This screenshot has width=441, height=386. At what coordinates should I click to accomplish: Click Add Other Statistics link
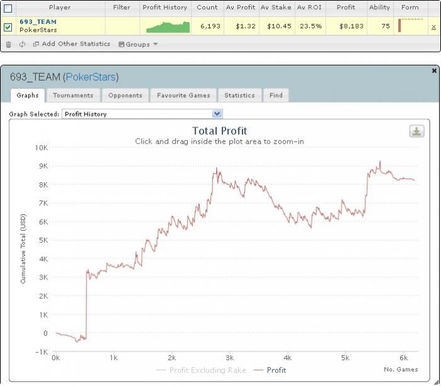[76, 44]
